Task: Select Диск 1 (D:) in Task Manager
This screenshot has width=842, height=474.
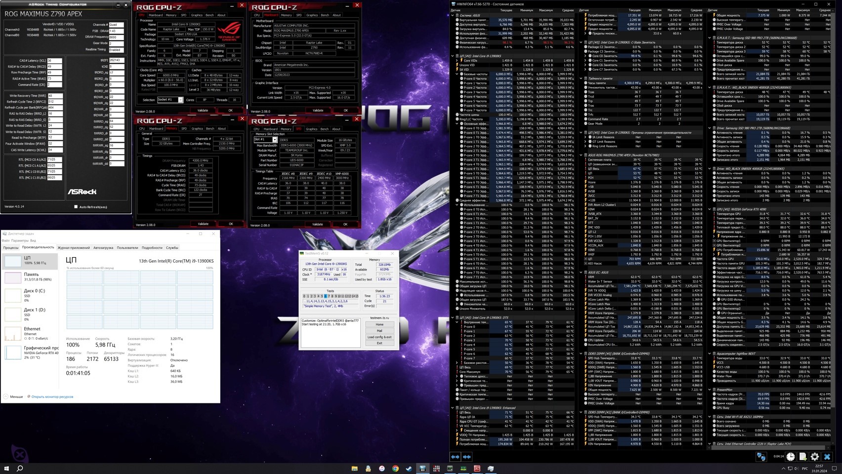Action: coord(30,314)
